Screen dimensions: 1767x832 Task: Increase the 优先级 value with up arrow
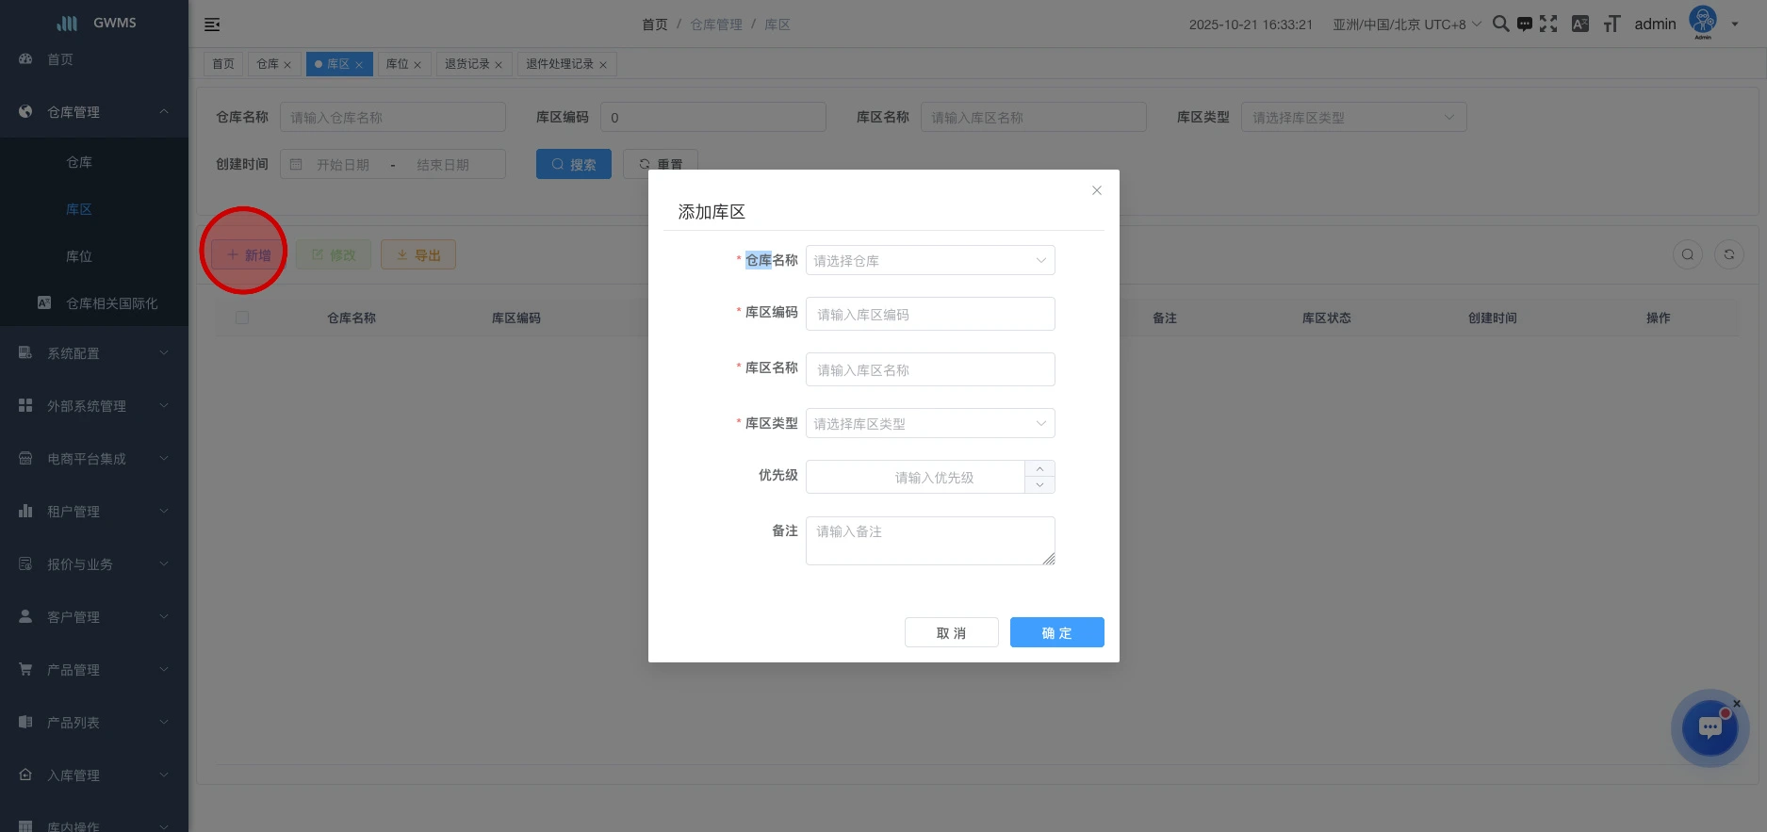coord(1039,468)
